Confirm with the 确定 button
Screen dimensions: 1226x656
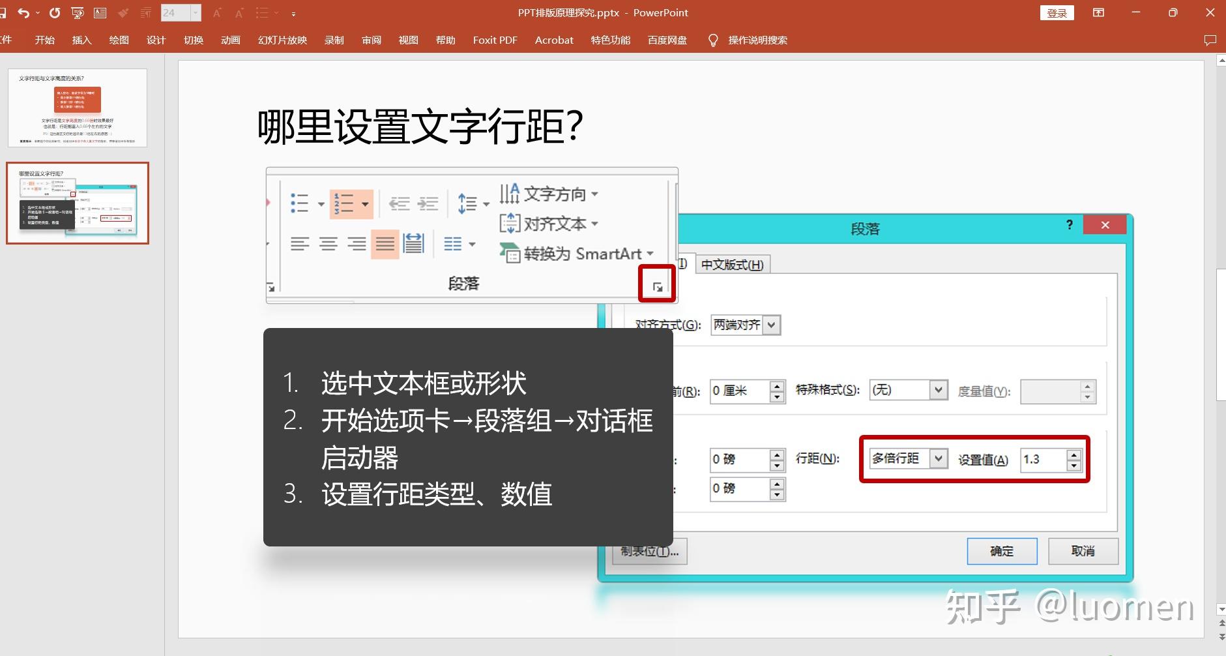point(1001,551)
